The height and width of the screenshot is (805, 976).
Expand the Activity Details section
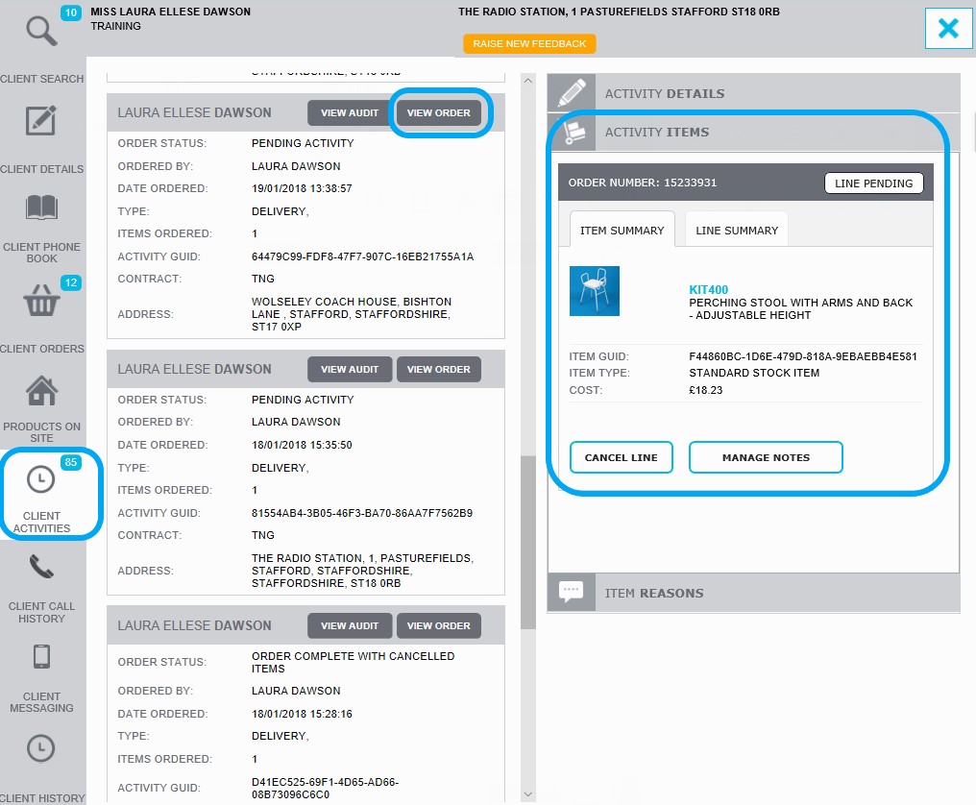tap(754, 93)
